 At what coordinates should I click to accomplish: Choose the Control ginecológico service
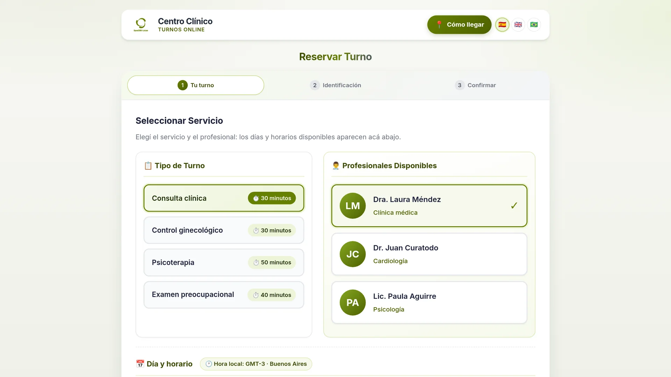(224, 230)
